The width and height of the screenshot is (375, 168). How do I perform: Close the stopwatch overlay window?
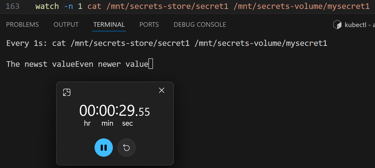pos(162,90)
